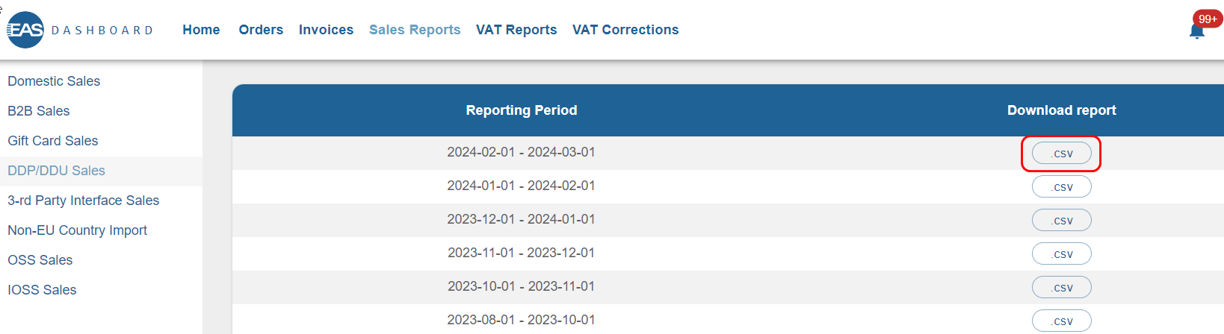The width and height of the screenshot is (1224, 334).
Task: Open 3-rd Party Interface Sales
Action: pyautogui.click(x=84, y=201)
